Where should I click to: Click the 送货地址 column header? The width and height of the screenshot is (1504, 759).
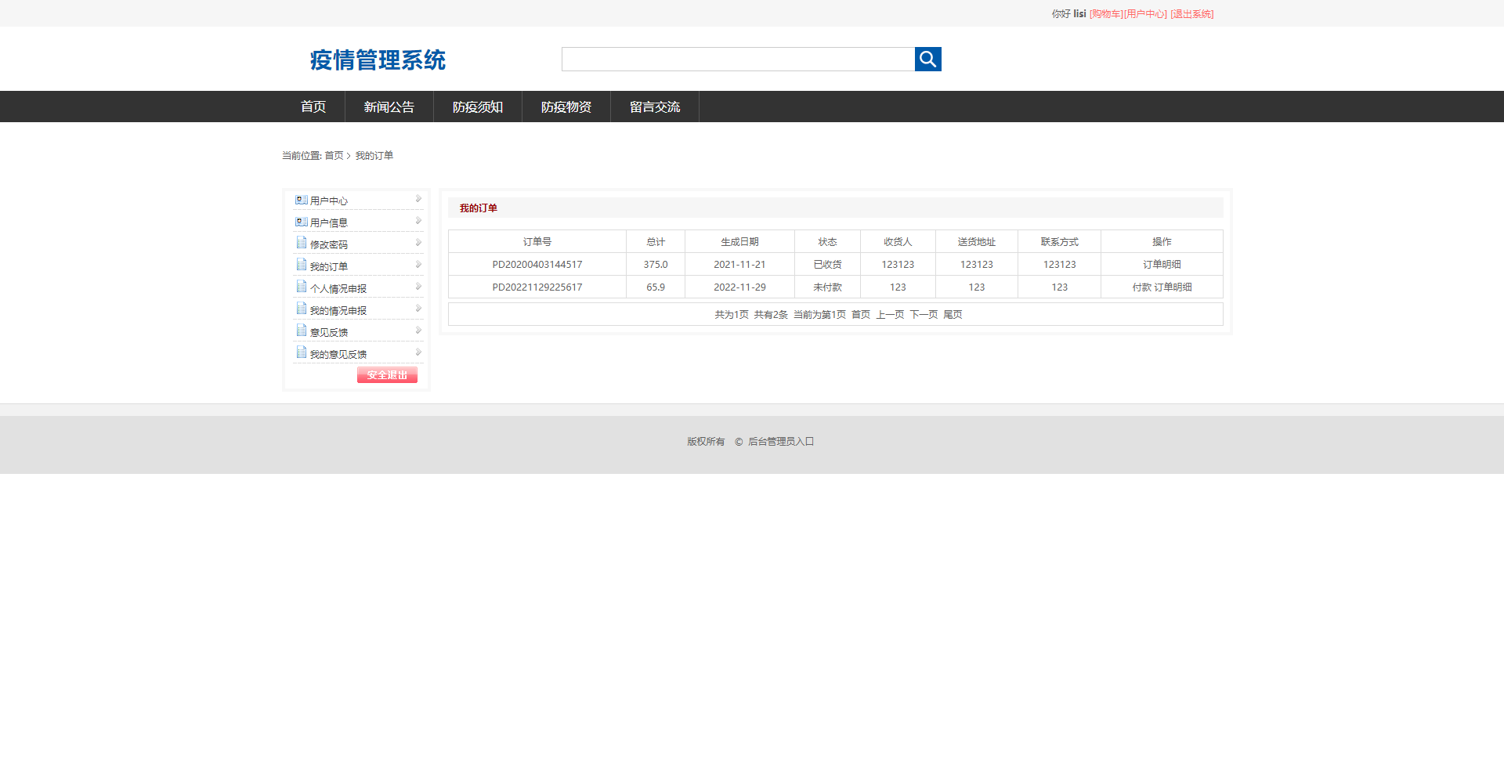click(977, 242)
